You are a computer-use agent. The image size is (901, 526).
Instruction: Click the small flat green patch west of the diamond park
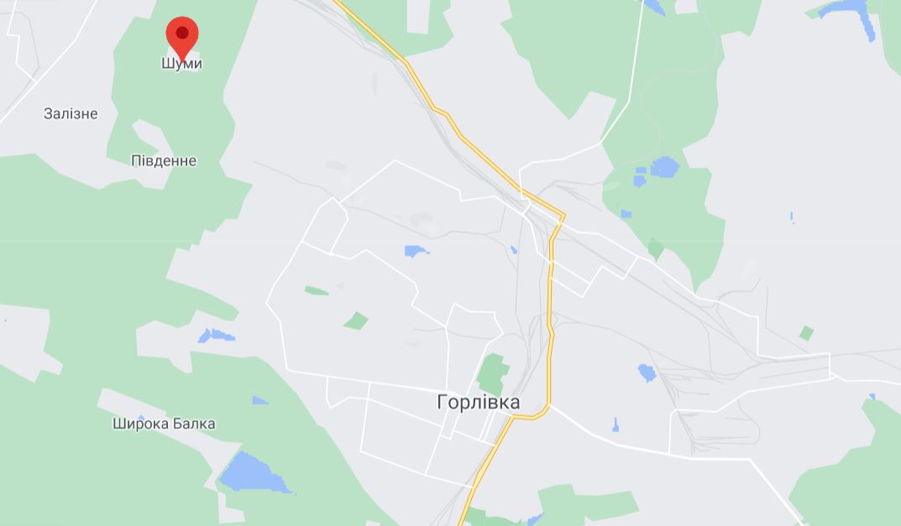(316, 290)
